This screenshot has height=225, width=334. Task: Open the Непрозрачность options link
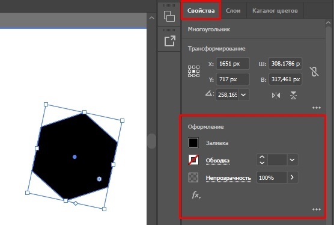228,178
